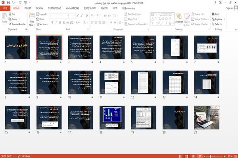
Task: Open the Section dropdown
Action: (42, 24)
